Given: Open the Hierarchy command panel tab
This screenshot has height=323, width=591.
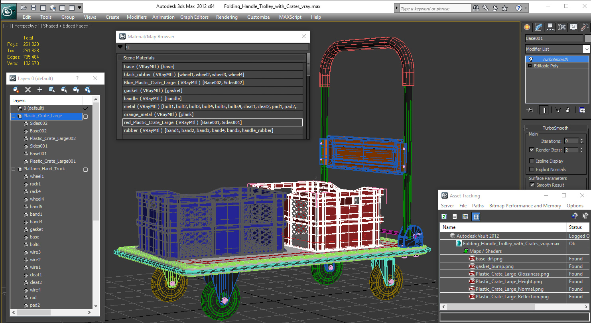Looking at the screenshot, I should (x=550, y=27).
